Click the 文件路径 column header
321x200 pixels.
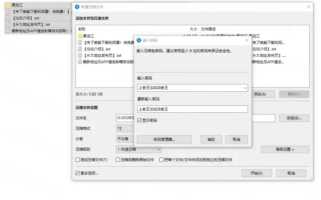pos(208,29)
